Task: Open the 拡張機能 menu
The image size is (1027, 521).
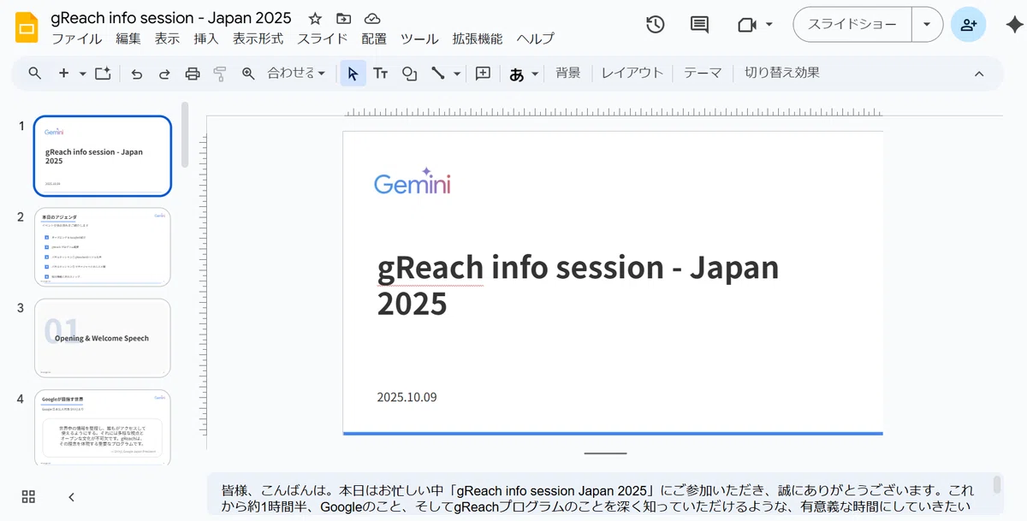Action: (478, 38)
